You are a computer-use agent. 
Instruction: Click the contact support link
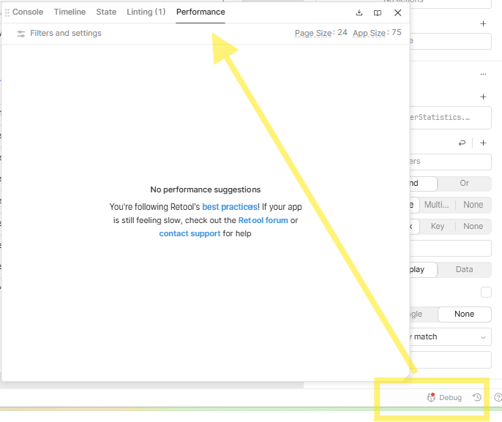[x=190, y=233]
